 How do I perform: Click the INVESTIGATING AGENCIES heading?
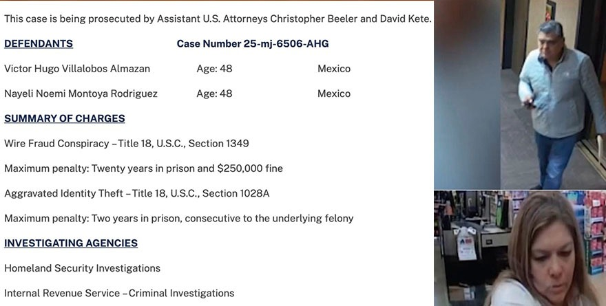point(71,243)
